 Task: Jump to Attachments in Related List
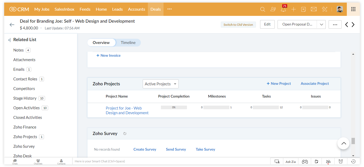(x=24, y=60)
